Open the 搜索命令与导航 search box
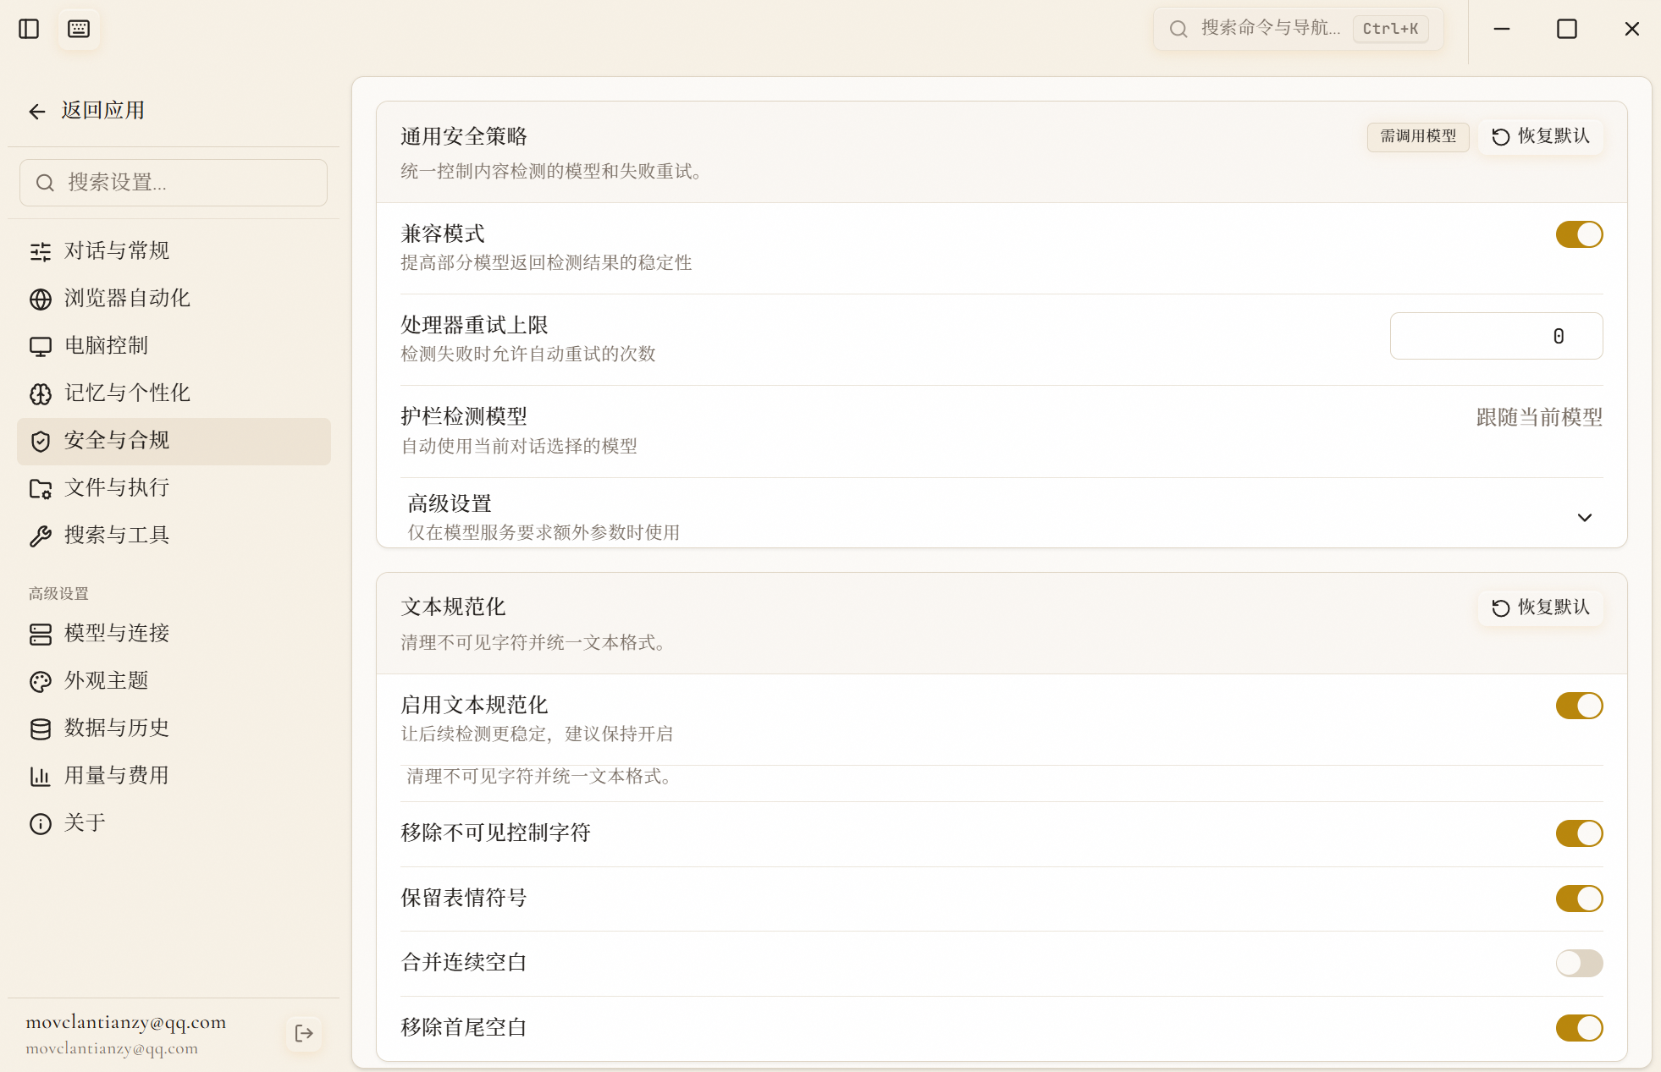1661x1072 pixels. click(x=1299, y=29)
